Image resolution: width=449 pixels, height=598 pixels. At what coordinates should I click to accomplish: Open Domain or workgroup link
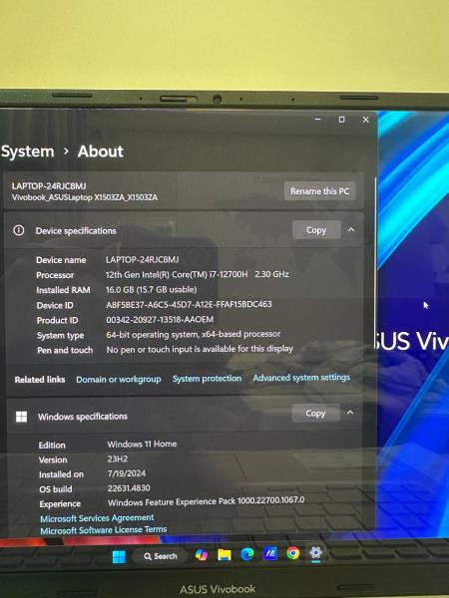click(119, 380)
